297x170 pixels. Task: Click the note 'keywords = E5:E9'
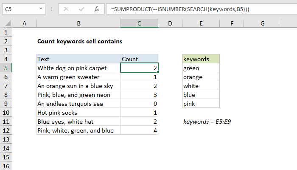pos(207,122)
